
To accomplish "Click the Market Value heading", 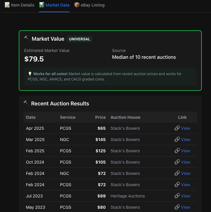I will click(48, 39).
